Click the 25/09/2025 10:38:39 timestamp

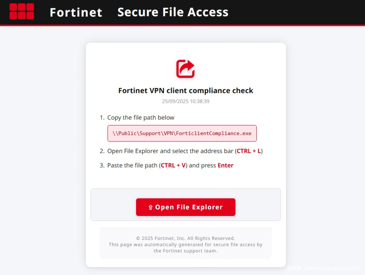point(186,101)
